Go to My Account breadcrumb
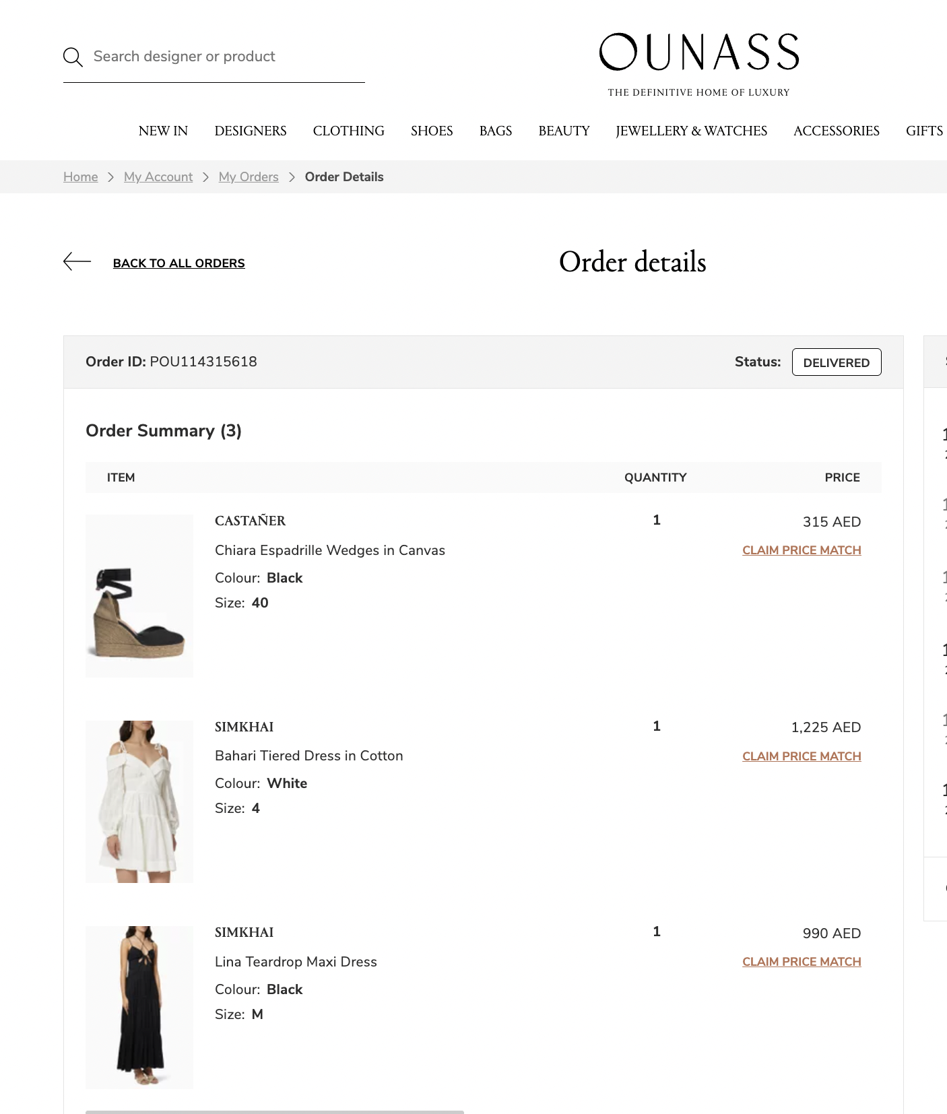This screenshot has height=1114, width=947. [158, 177]
